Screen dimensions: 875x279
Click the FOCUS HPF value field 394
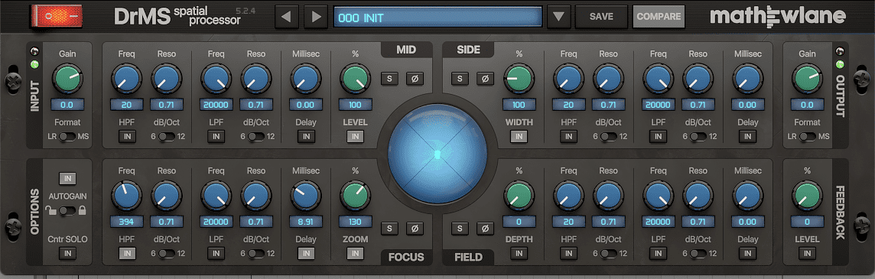point(127,222)
